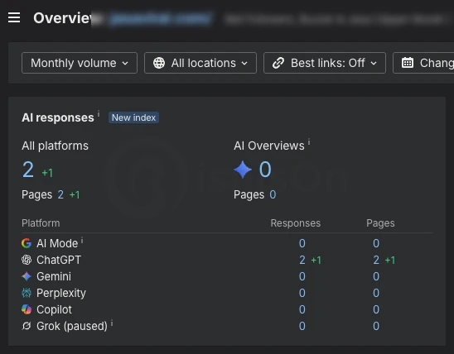Click the calendar Changes button
The width and height of the screenshot is (454, 354).
click(423, 63)
